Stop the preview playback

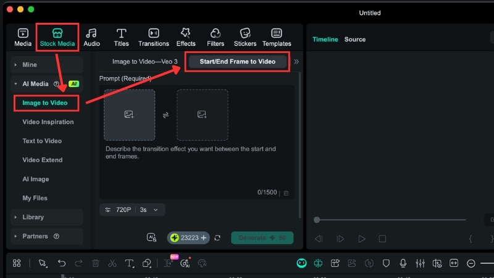pos(382,238)
